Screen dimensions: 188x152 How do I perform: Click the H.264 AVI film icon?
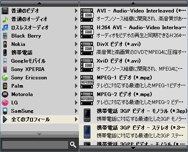(x=87, y=32)
